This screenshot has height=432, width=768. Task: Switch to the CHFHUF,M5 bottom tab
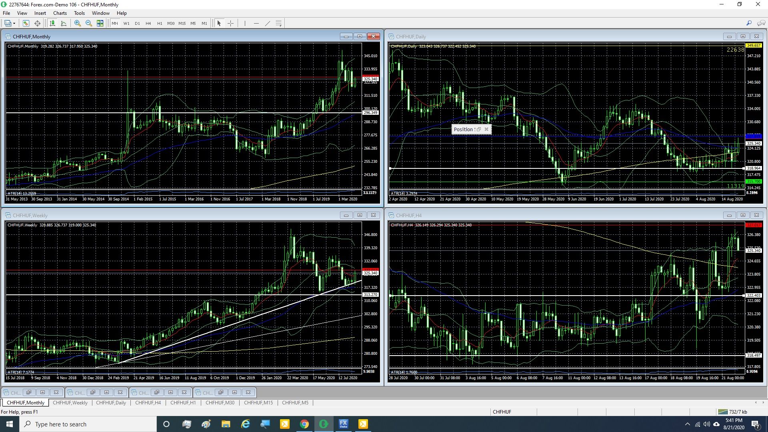click(x=295, y=403)
